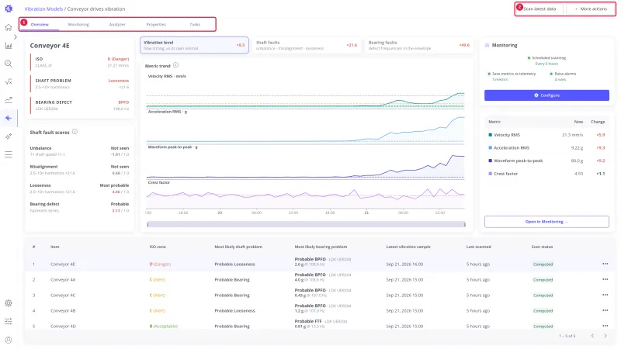The height and width of the screenshot is (349, 621).
Task: Switch to the Tasks tab
Action: point(195,25)
